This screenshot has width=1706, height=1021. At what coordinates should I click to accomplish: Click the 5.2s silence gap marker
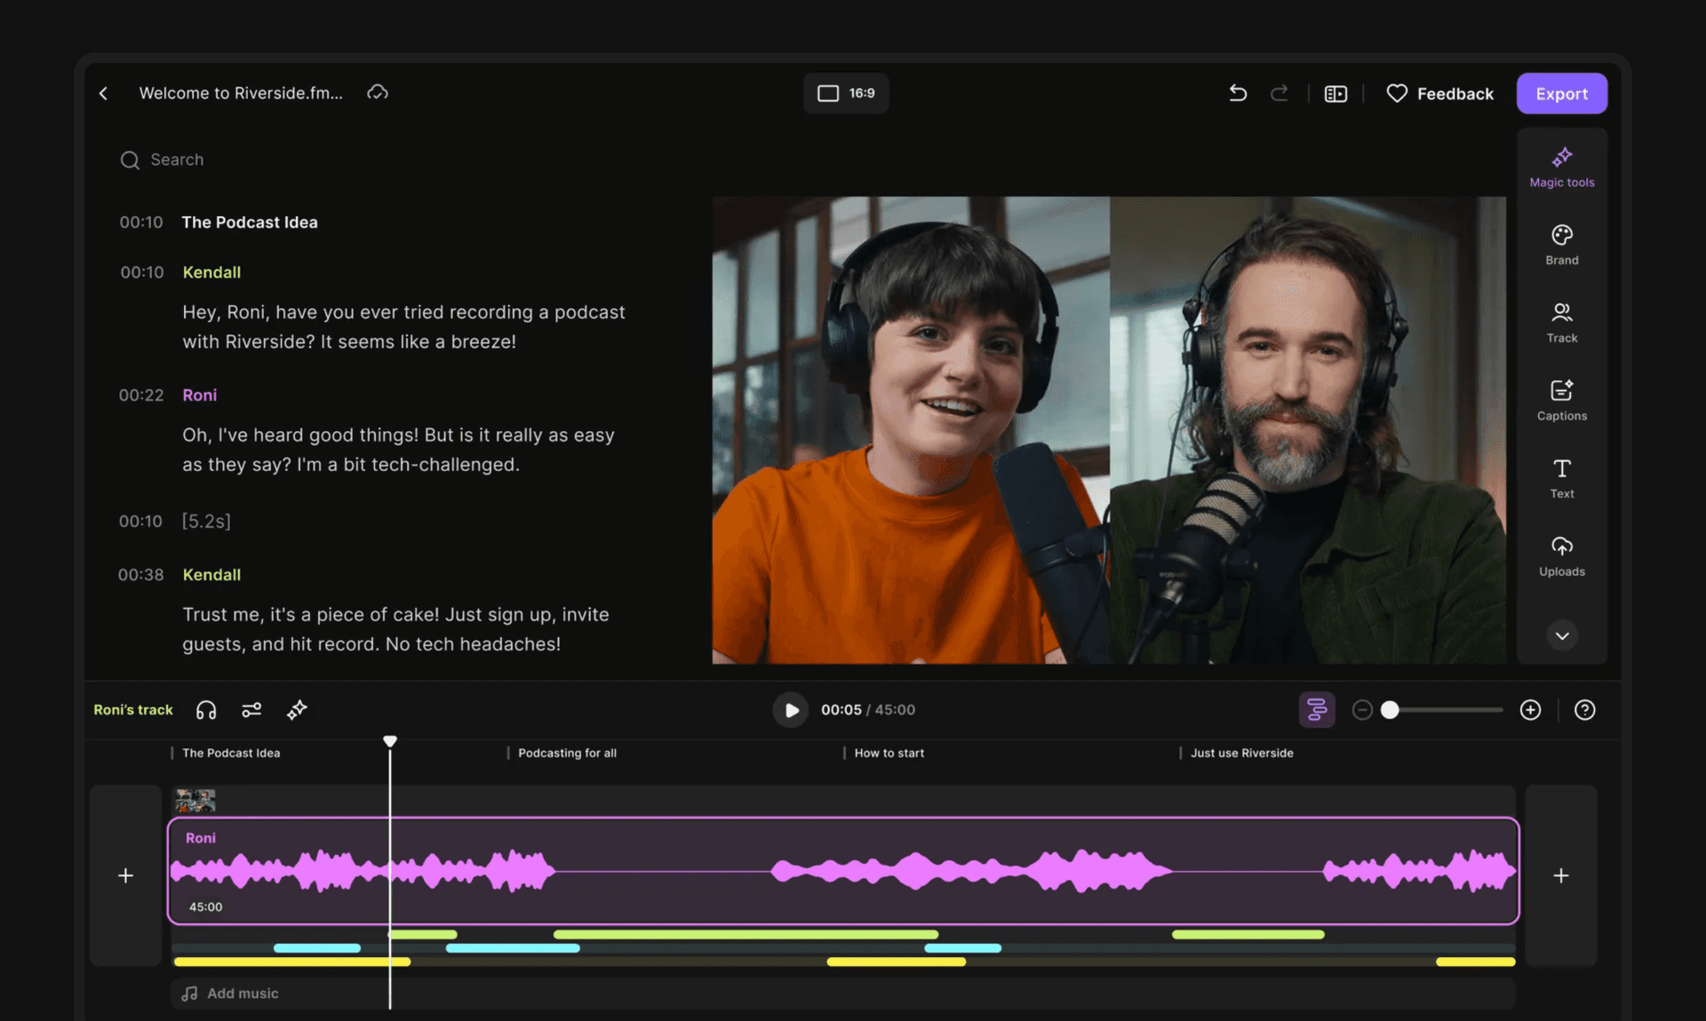pyautogui.click(x=206, y=521)
